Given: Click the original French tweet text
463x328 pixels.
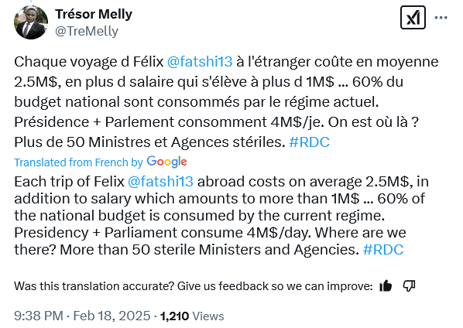Looking at the screenshot, I should (x=226, y=102).
